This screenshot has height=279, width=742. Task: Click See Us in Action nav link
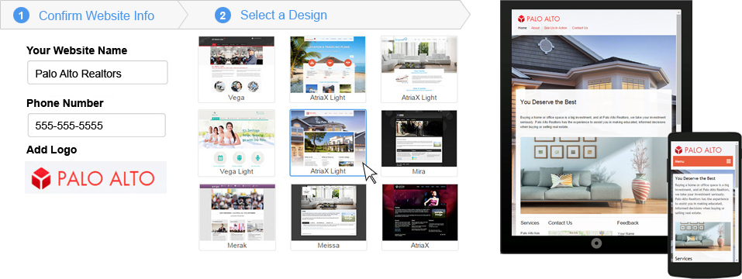coord(556,28)
